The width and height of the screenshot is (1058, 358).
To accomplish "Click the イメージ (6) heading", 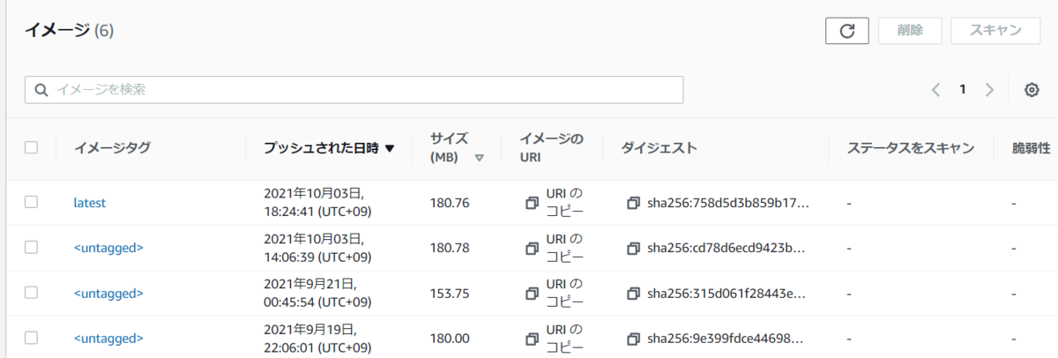I will 69,31.
